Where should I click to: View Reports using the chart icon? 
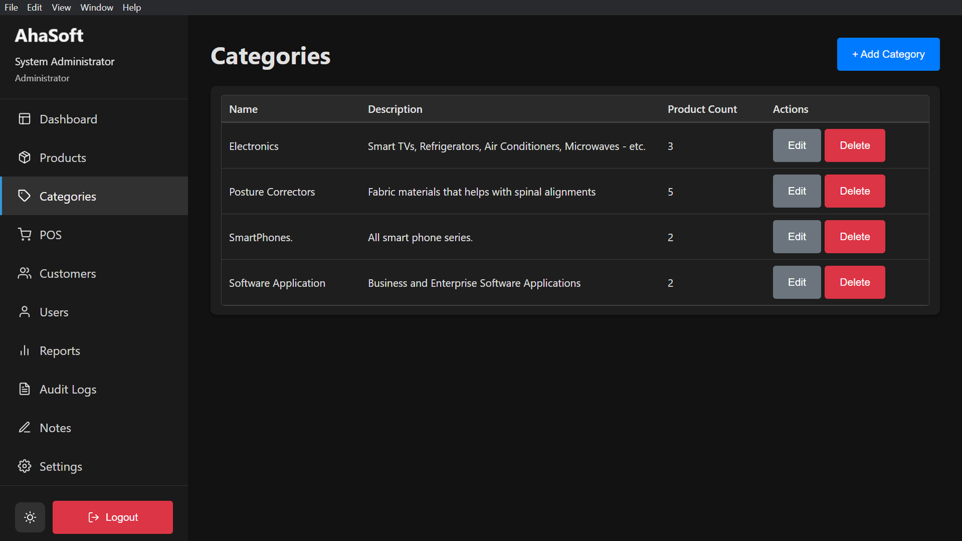pyautogui.click(x=25, y=350)
